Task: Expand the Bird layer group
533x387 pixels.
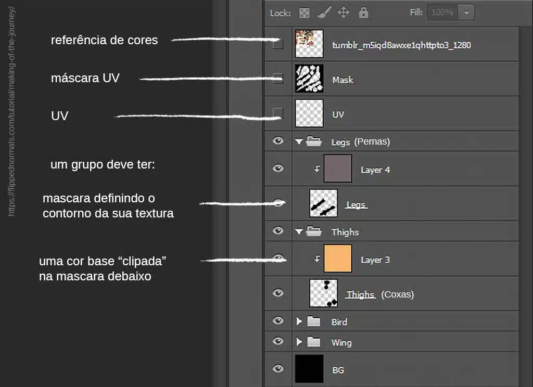Action: click(299, 321)
